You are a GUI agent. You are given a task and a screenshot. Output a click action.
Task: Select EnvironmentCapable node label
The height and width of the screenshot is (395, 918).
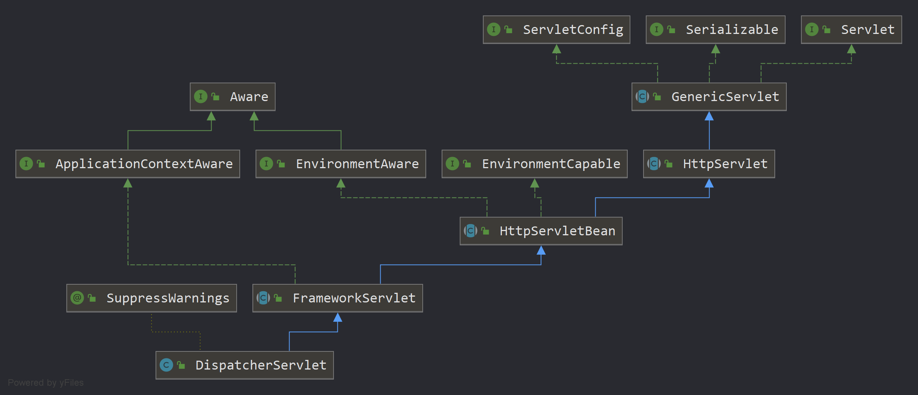click(x=551, y=164)
